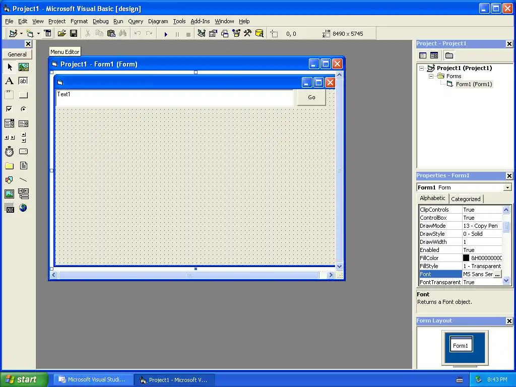The image size is (516, 387).
Task: Click designer horizontal scrollbar right arrow
Action: [331, 275]
